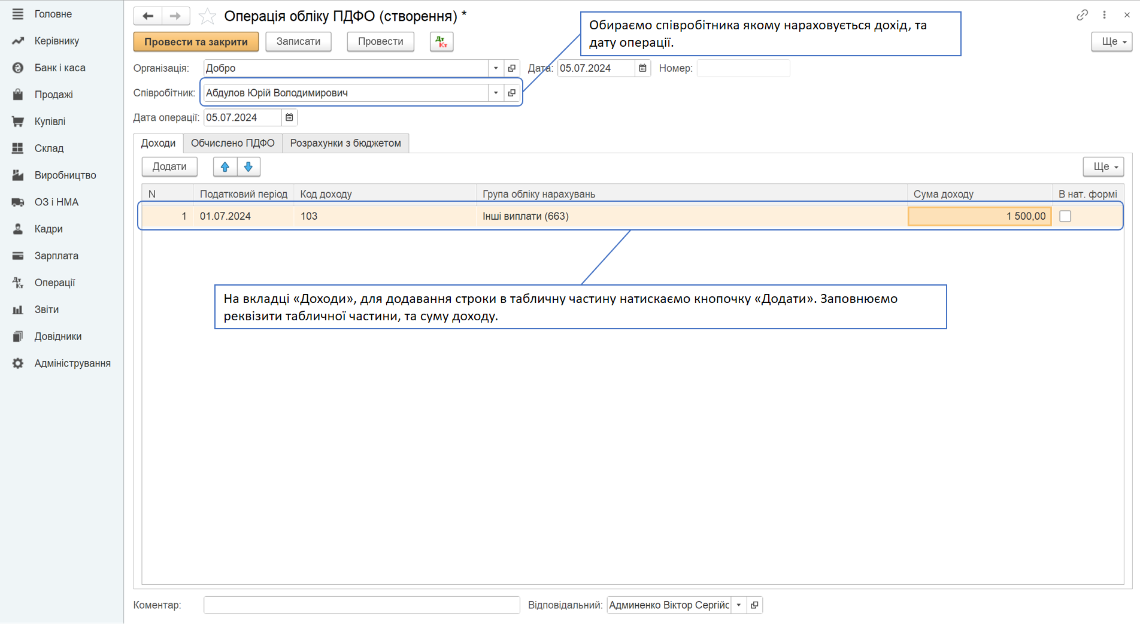
Task: Move table row up
Action: click(225, 166)
